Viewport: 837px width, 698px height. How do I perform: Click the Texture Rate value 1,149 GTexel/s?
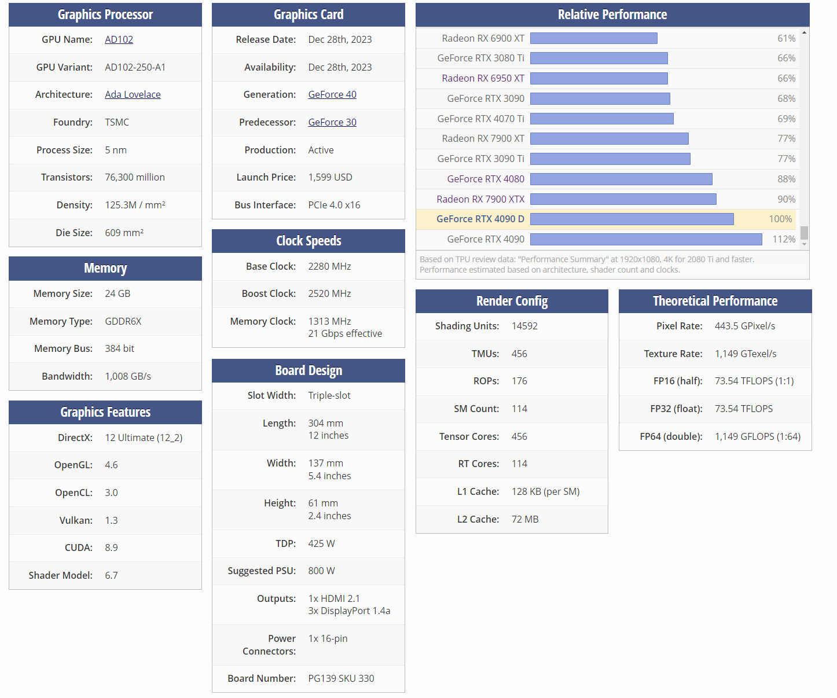746,354
